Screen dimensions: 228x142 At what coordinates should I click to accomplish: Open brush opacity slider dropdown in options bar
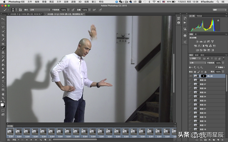(68, 10)
